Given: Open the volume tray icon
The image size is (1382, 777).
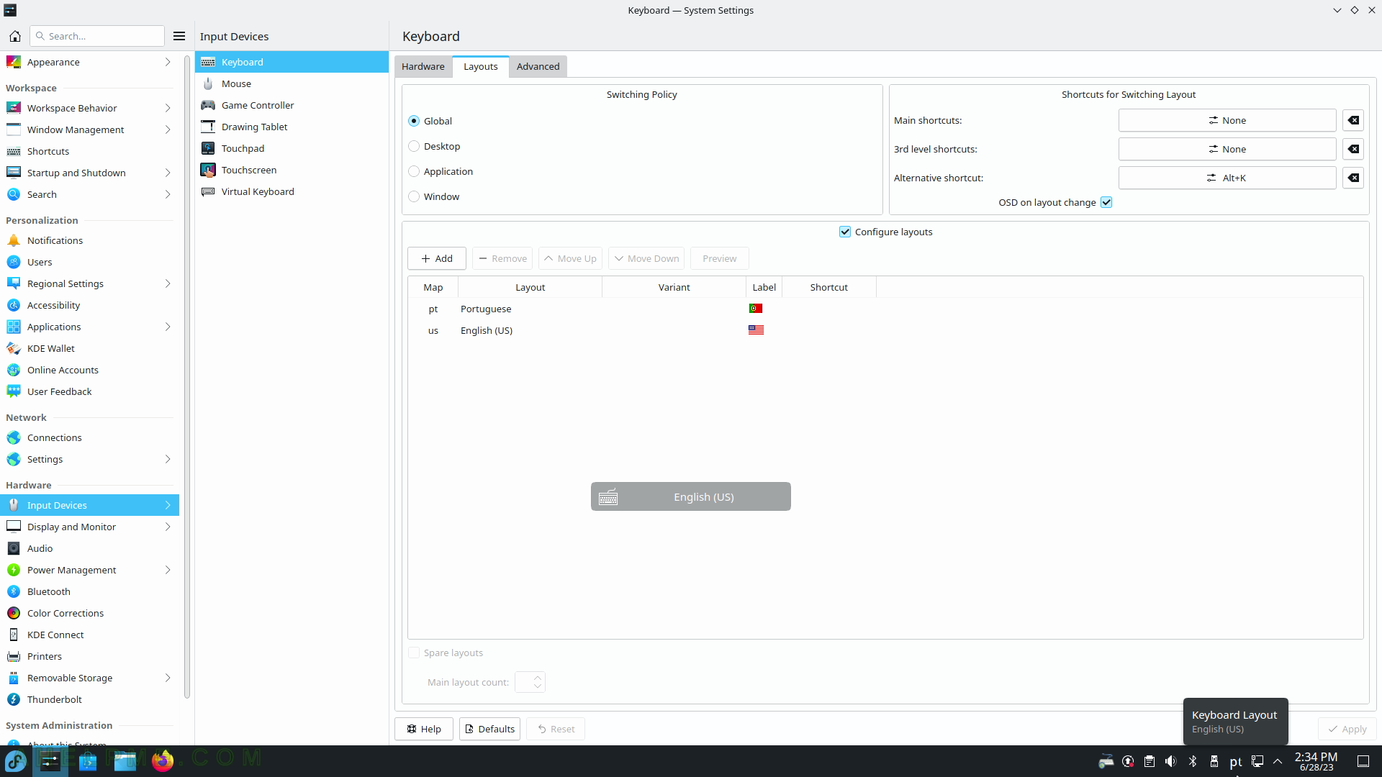Looking at the screenshot, I should tap(1171, 761).
